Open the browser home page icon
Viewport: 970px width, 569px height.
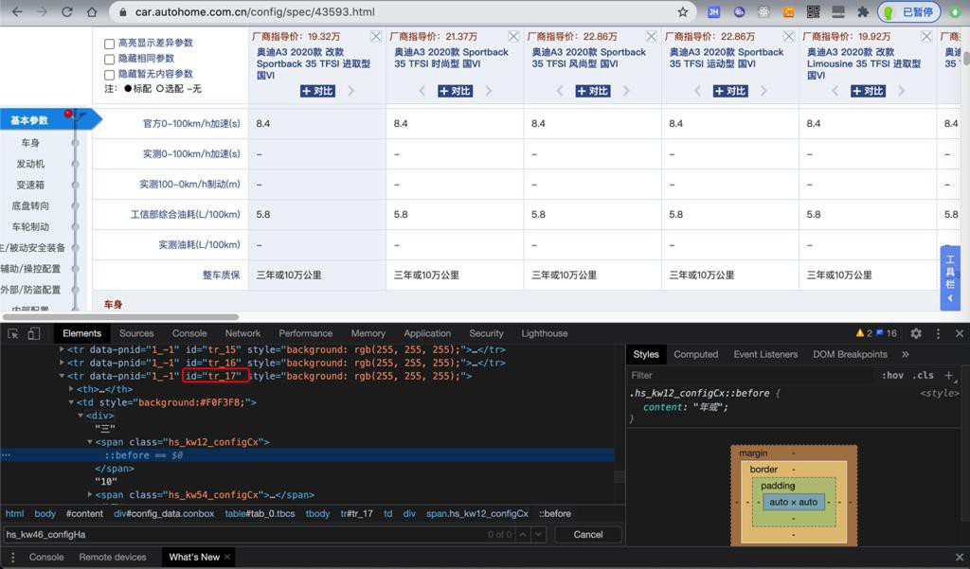(x=92, y=11)
